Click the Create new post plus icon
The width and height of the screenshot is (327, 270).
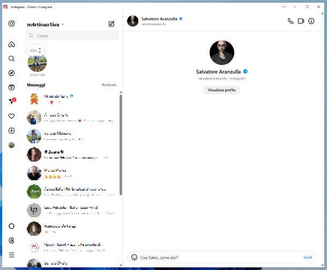11,131
